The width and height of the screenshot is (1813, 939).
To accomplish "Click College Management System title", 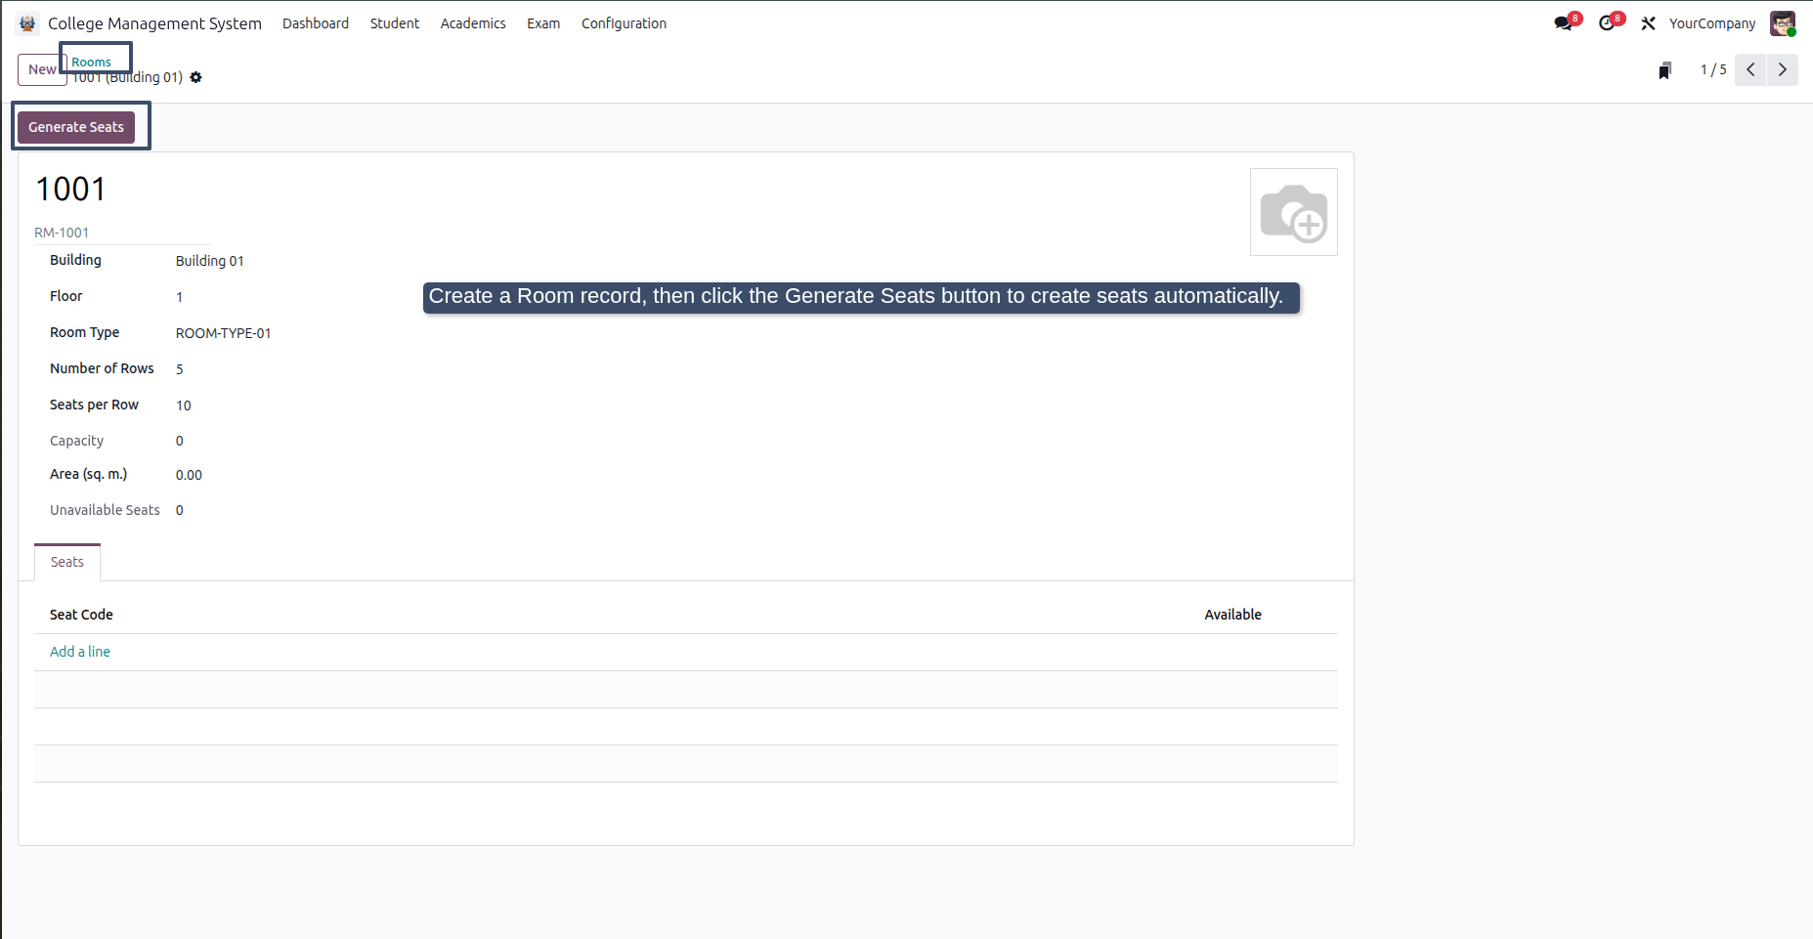I will coord(154,23).
